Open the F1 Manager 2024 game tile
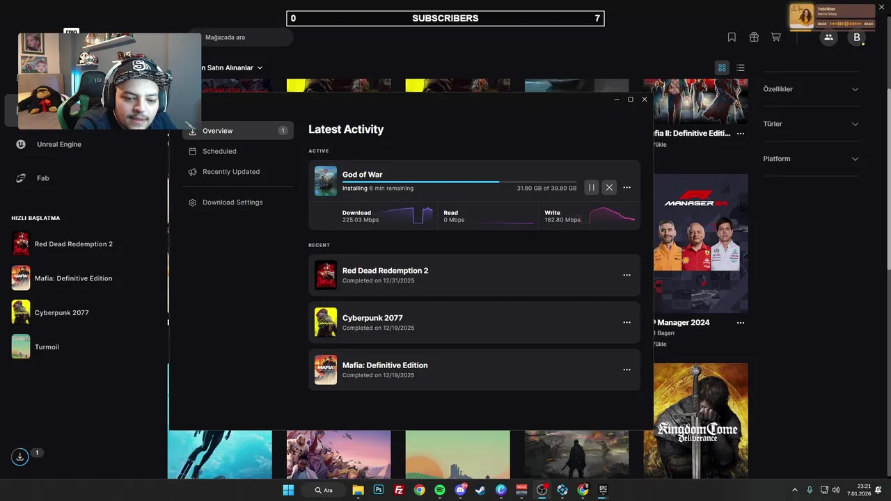 point(701,244)
